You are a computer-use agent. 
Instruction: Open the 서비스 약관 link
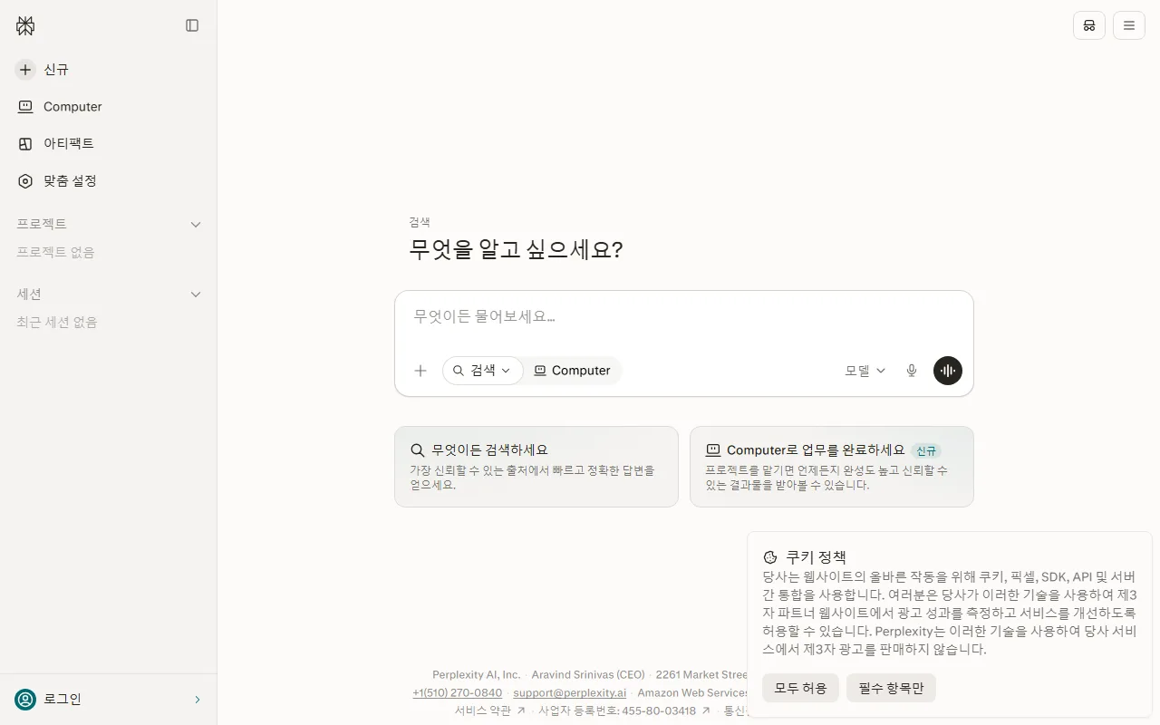point(489,711)
